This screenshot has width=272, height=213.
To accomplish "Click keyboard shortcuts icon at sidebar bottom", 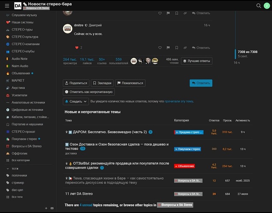I will pos(52,208).
